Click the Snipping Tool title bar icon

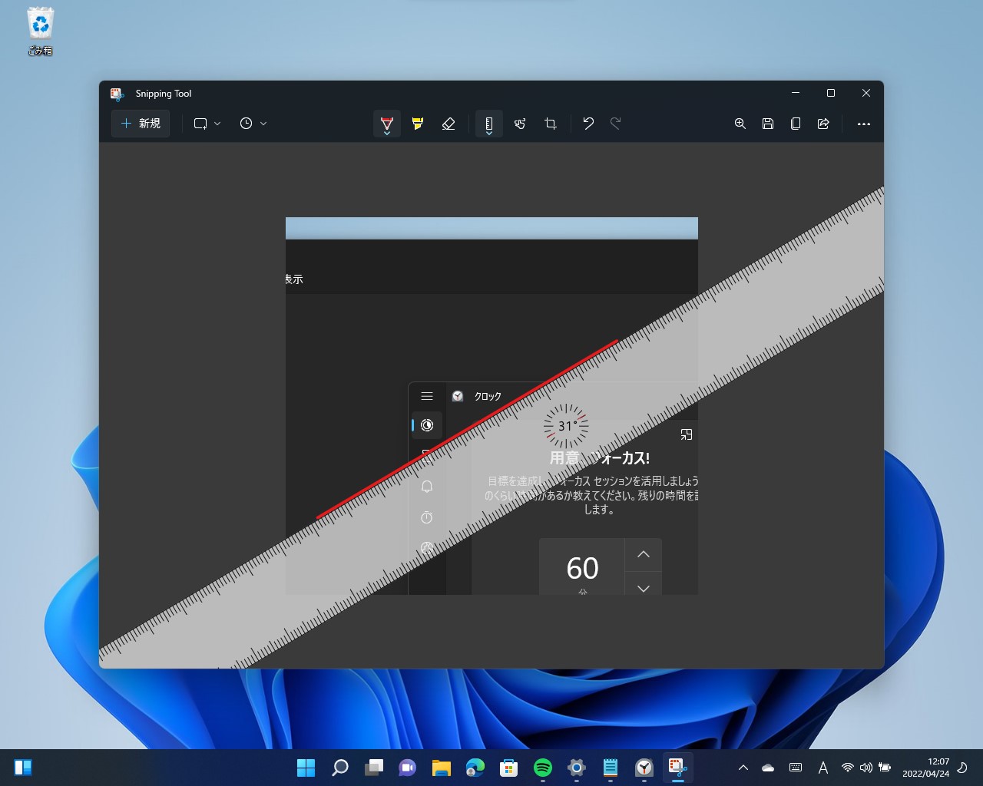(x=117, y=94)
